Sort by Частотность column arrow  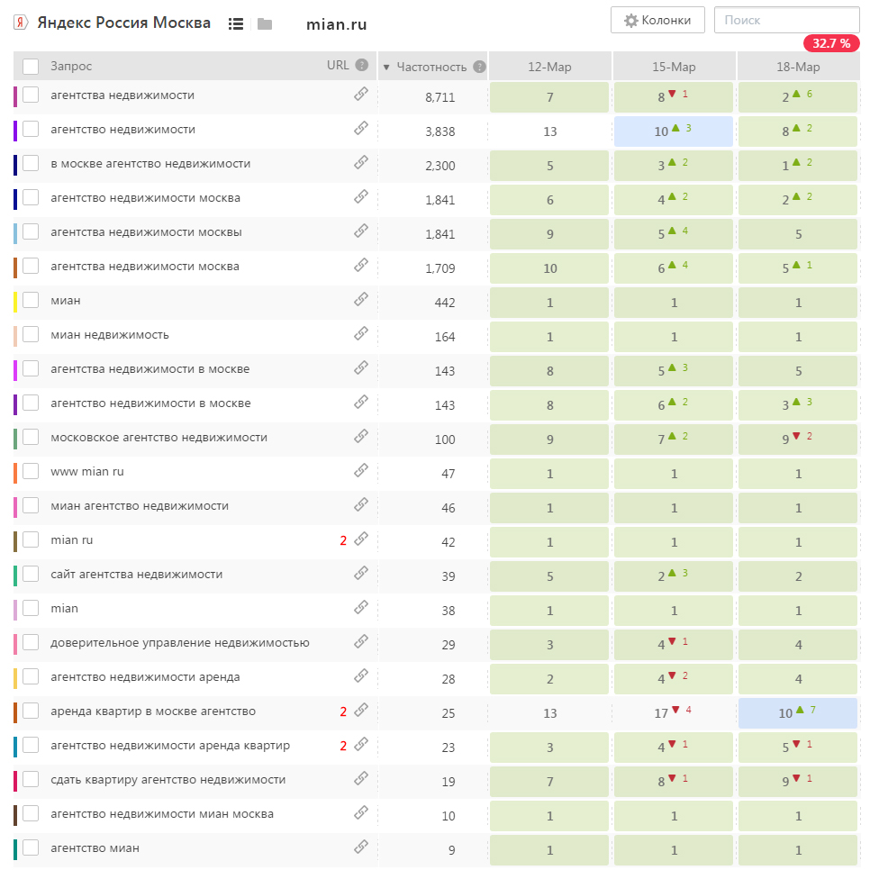pos(386,68)
